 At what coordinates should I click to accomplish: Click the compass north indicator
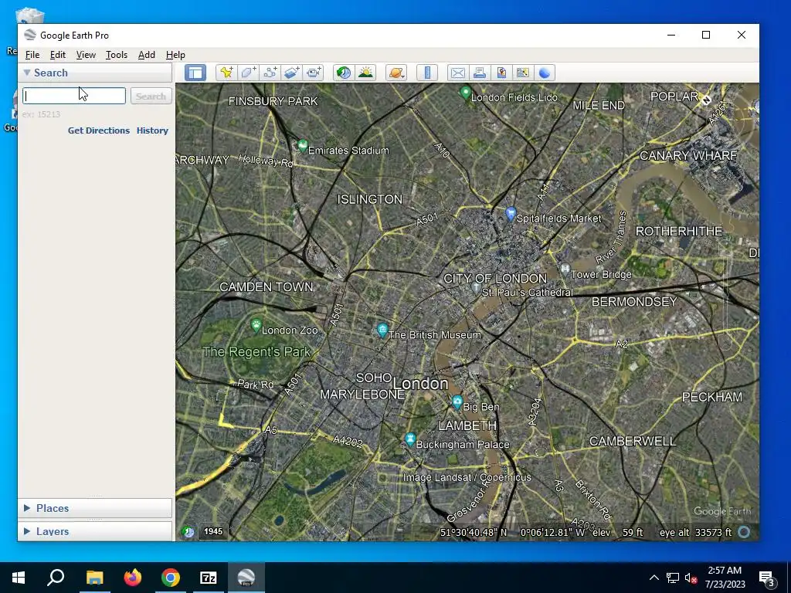[x=706, y=100]
